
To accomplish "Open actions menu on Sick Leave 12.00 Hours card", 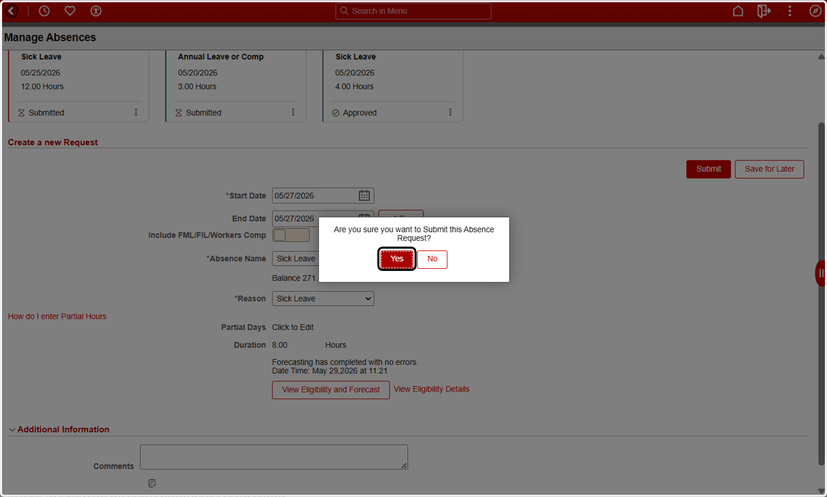I will coord(136,112).
